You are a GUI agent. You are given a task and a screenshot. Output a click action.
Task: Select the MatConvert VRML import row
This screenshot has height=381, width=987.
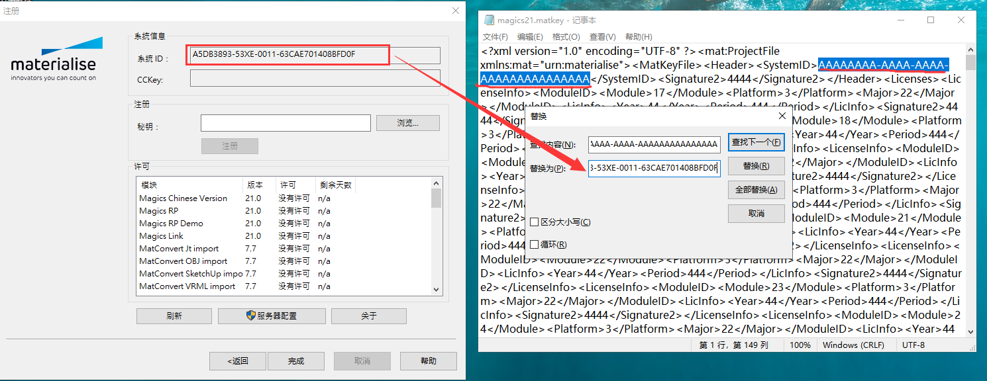coord(284,286)
